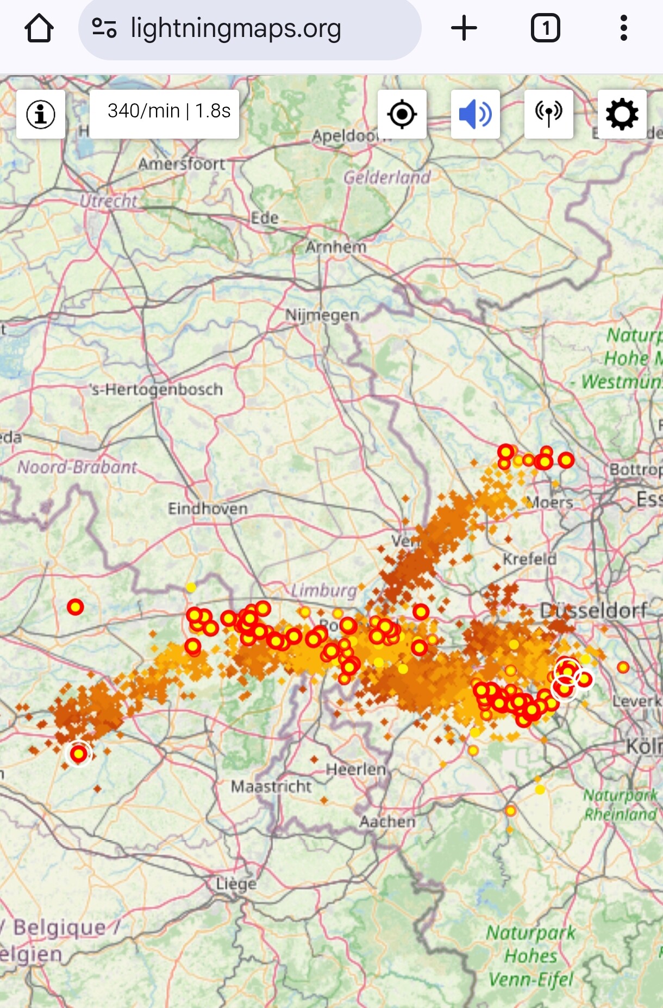View site information icon in address bar
The height and width of the screenshot is (1008, 663).
coord(104,28)
